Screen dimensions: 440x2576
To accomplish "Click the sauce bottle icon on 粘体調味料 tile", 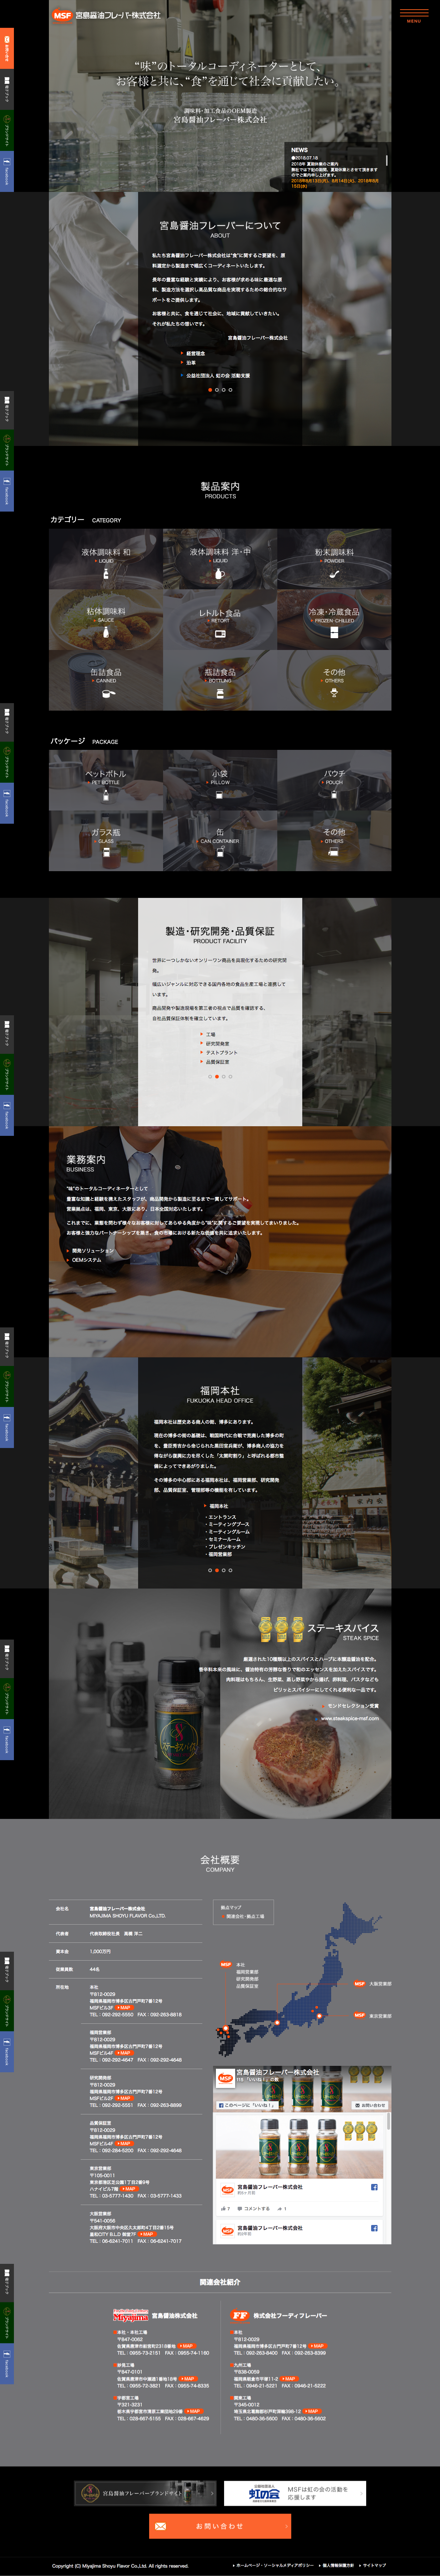I will pyautogui.click(x=106, y=633).
